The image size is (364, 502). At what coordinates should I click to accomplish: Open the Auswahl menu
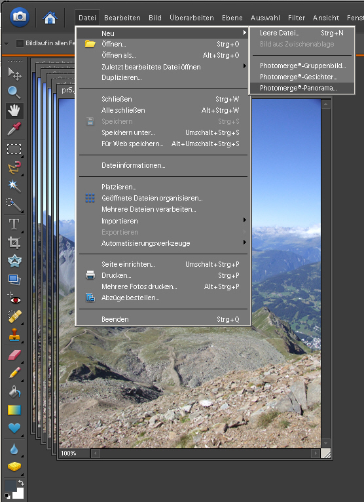tap(265, 18)
